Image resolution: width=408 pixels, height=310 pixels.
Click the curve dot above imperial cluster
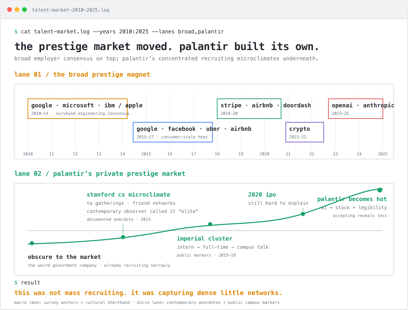tap(210, 224)
